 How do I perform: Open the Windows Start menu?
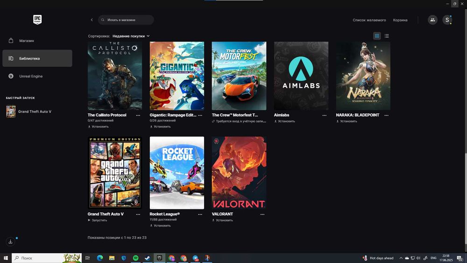click(x=6, y=258)
